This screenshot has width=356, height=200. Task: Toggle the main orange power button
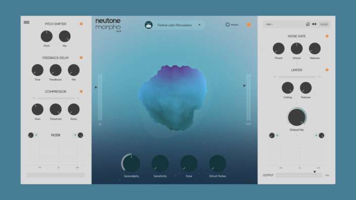(249, 24)
